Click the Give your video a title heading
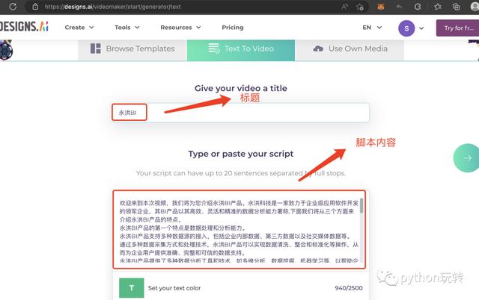479x300 pixels. pos(241,88)
